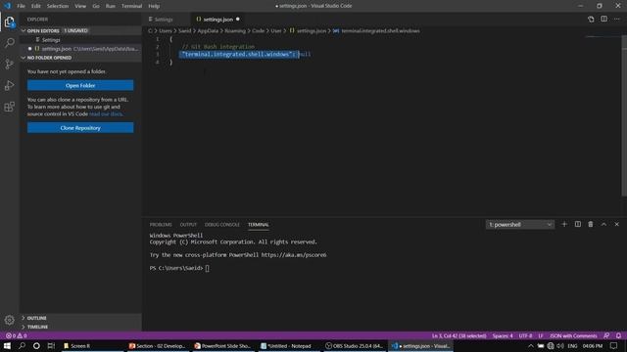
Task: Open the Selection menu
Action: pos(58,6)
